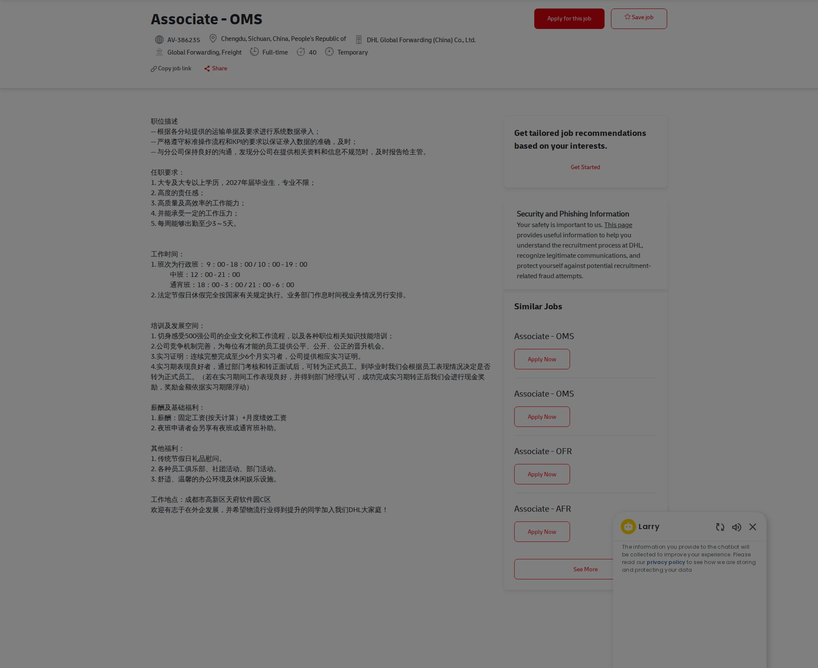Click the Security and Phishing Information heading
818x668 pixels.
tap(573, 214)
